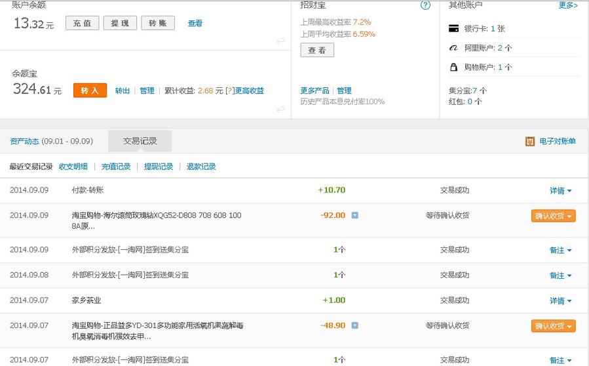Image resolution: width=589 pixels, height=366 pixels.
Task: Click the 管理 link beside 更多产品
Action: pos(344,91)
